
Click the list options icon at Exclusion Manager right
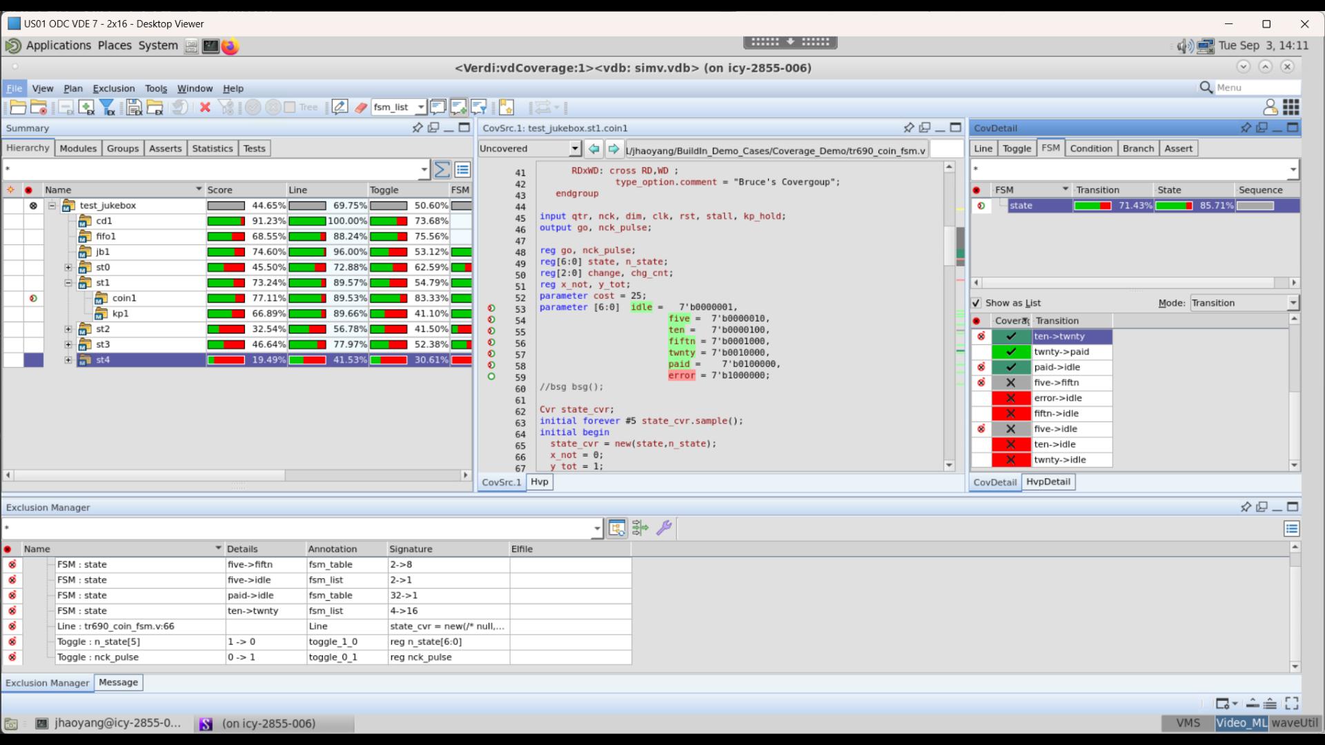click(1292, 528)
